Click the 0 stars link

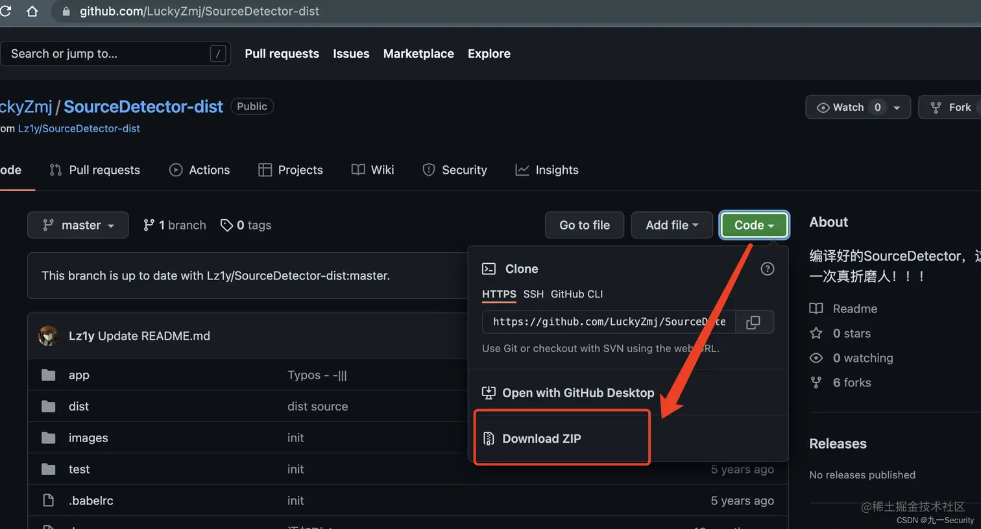(x=852, y=333)
